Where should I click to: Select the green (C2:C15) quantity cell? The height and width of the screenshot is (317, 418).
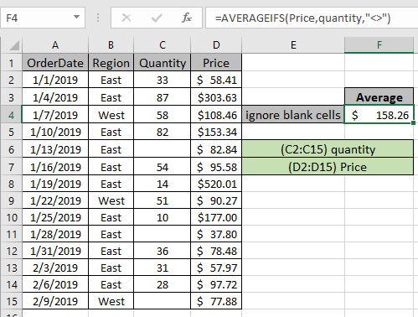[328, 149]
